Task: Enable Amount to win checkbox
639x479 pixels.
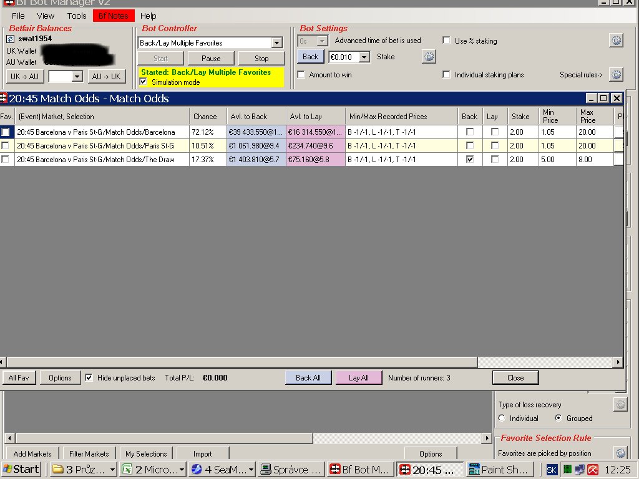Action: (x=301, y=75)
